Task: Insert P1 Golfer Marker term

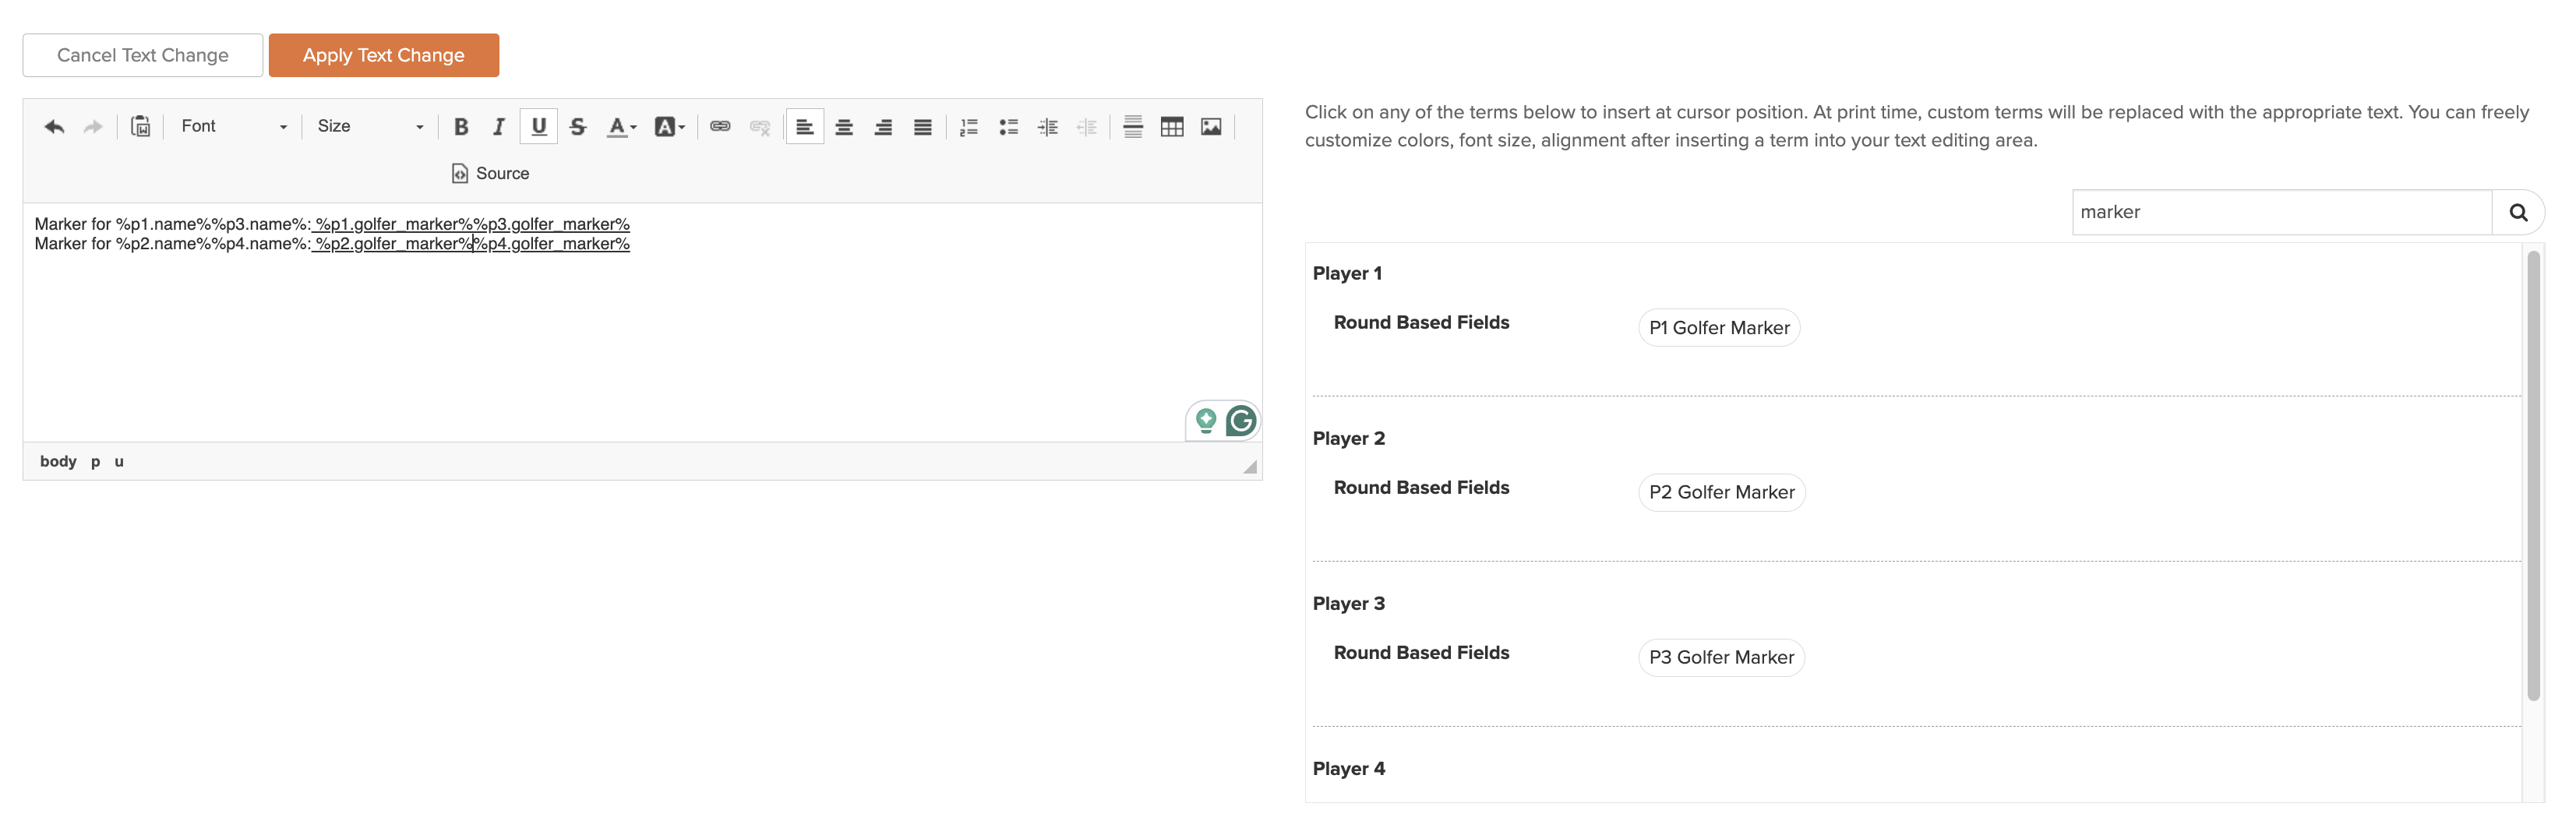Action: pos(1719,328)
